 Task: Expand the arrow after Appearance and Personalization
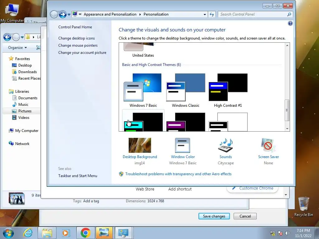(140, 14)
